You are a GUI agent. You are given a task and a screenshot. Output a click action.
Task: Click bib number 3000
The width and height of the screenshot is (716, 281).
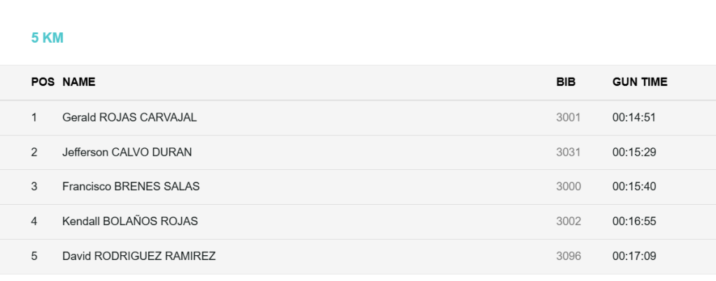click(568, 187)
